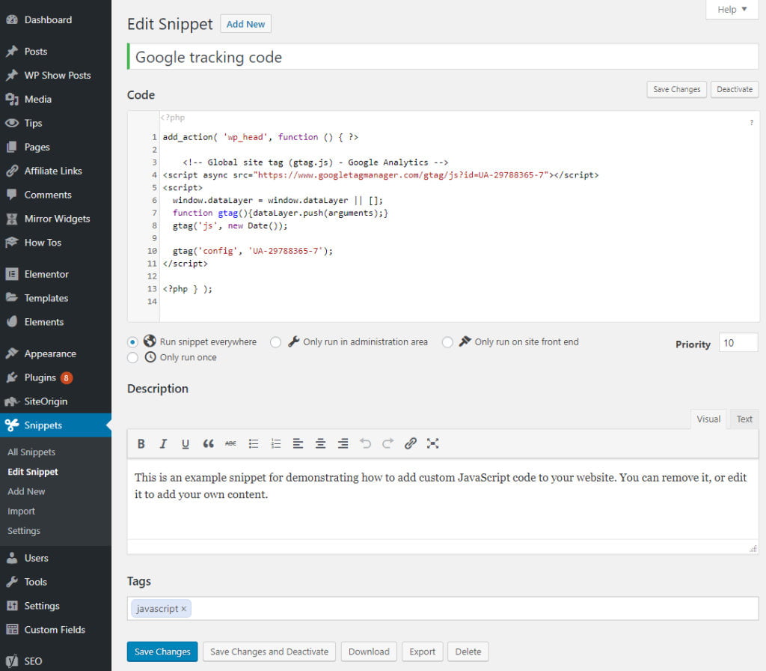766x671 pixels.
Task: Apply italic formatting in description editor
Action: point(163,443)
